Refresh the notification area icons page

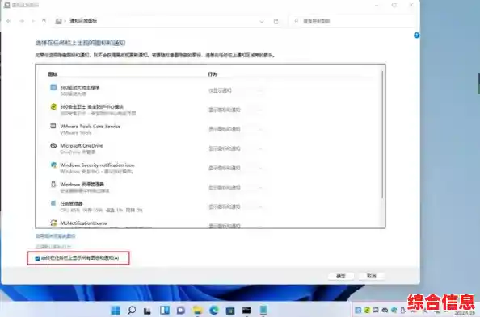point(276,22)
